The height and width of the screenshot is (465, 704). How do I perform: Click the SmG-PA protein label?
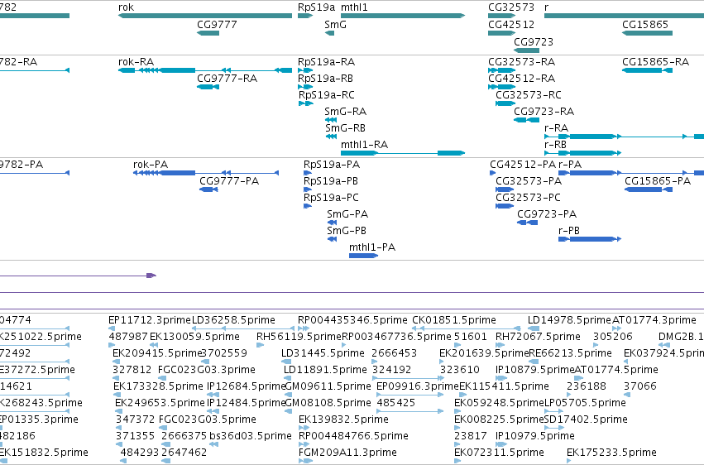click(x=347, y=214)
